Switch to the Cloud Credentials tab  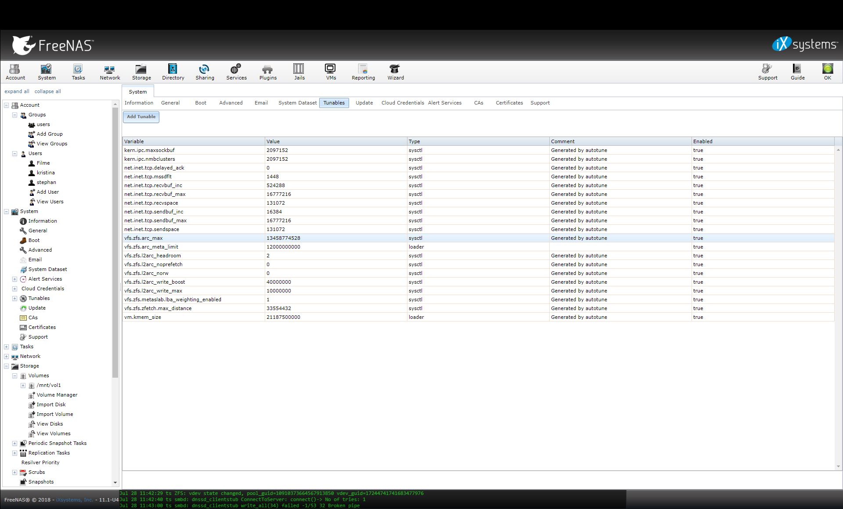point(403,103)
